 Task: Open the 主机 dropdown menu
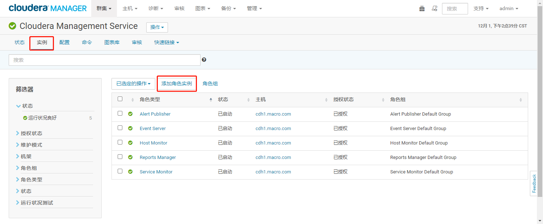[130, 8]
